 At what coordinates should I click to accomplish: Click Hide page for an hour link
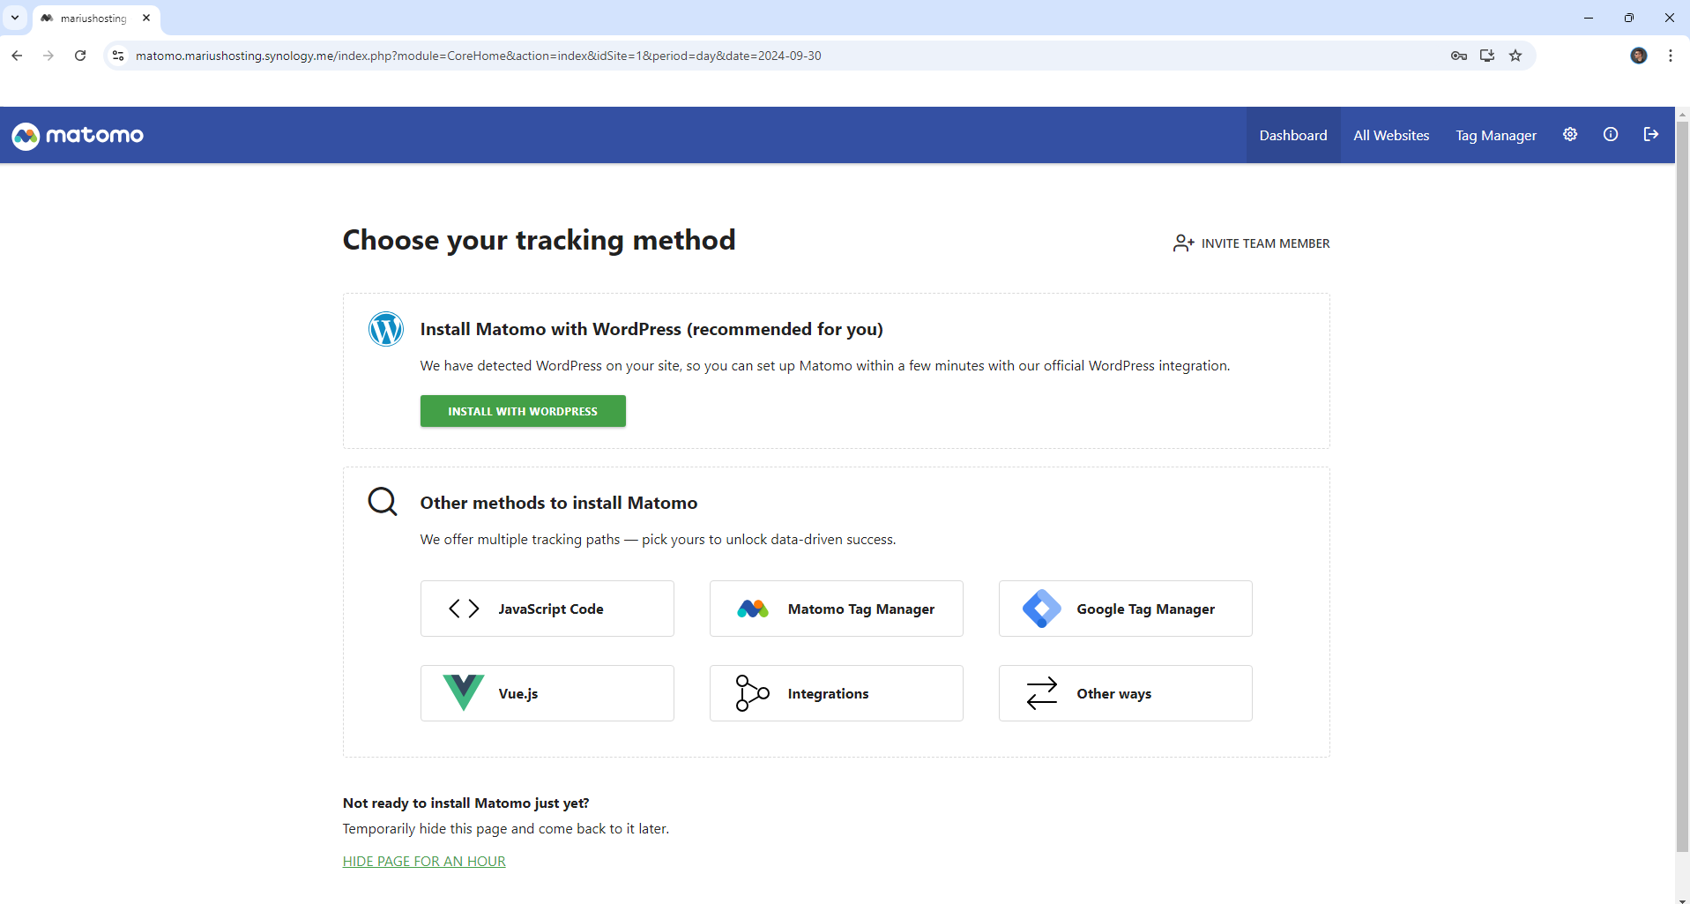pyautogui.click(x=424, y=861)
